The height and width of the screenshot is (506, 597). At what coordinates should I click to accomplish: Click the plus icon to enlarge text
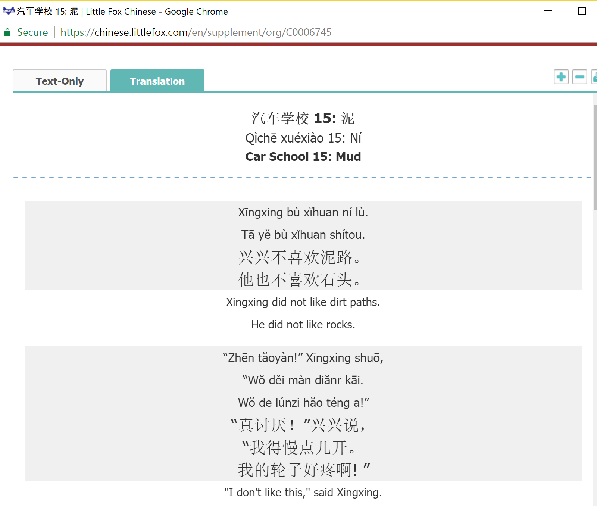(x=561, y=77)
